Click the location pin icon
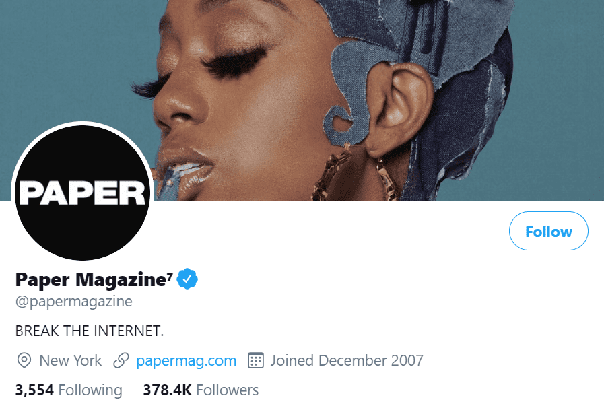The height and width of the screenshot is (408, 604). click(24, 361)
